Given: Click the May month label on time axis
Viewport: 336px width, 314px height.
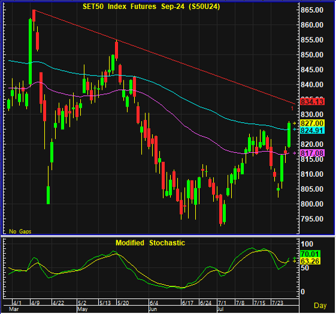Looking at the screenshot, I should click(x=83, y=309).
